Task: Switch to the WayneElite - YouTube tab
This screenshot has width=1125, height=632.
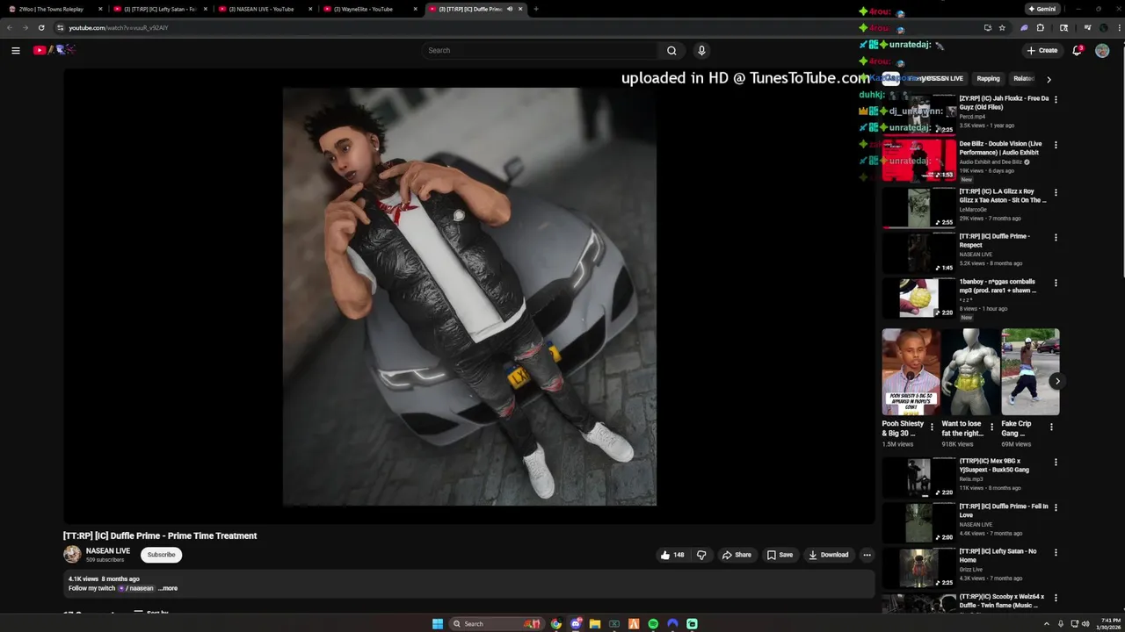Action: pyautogui.click(x=370, y=9)
